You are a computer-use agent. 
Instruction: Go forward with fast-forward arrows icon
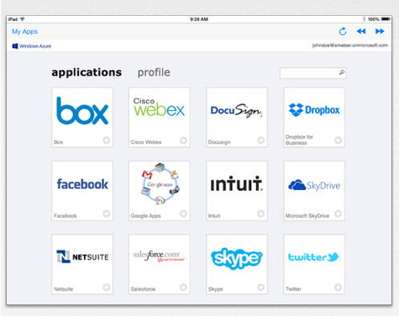coord(380,31)
